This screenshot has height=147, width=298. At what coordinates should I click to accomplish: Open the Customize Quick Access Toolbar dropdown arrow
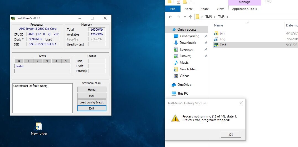pos(190,2)
